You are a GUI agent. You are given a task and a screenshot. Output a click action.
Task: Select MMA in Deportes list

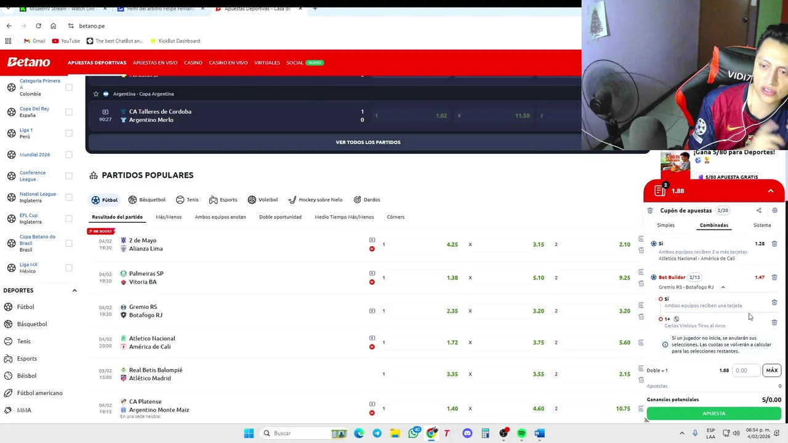click(x=23, y=410)
